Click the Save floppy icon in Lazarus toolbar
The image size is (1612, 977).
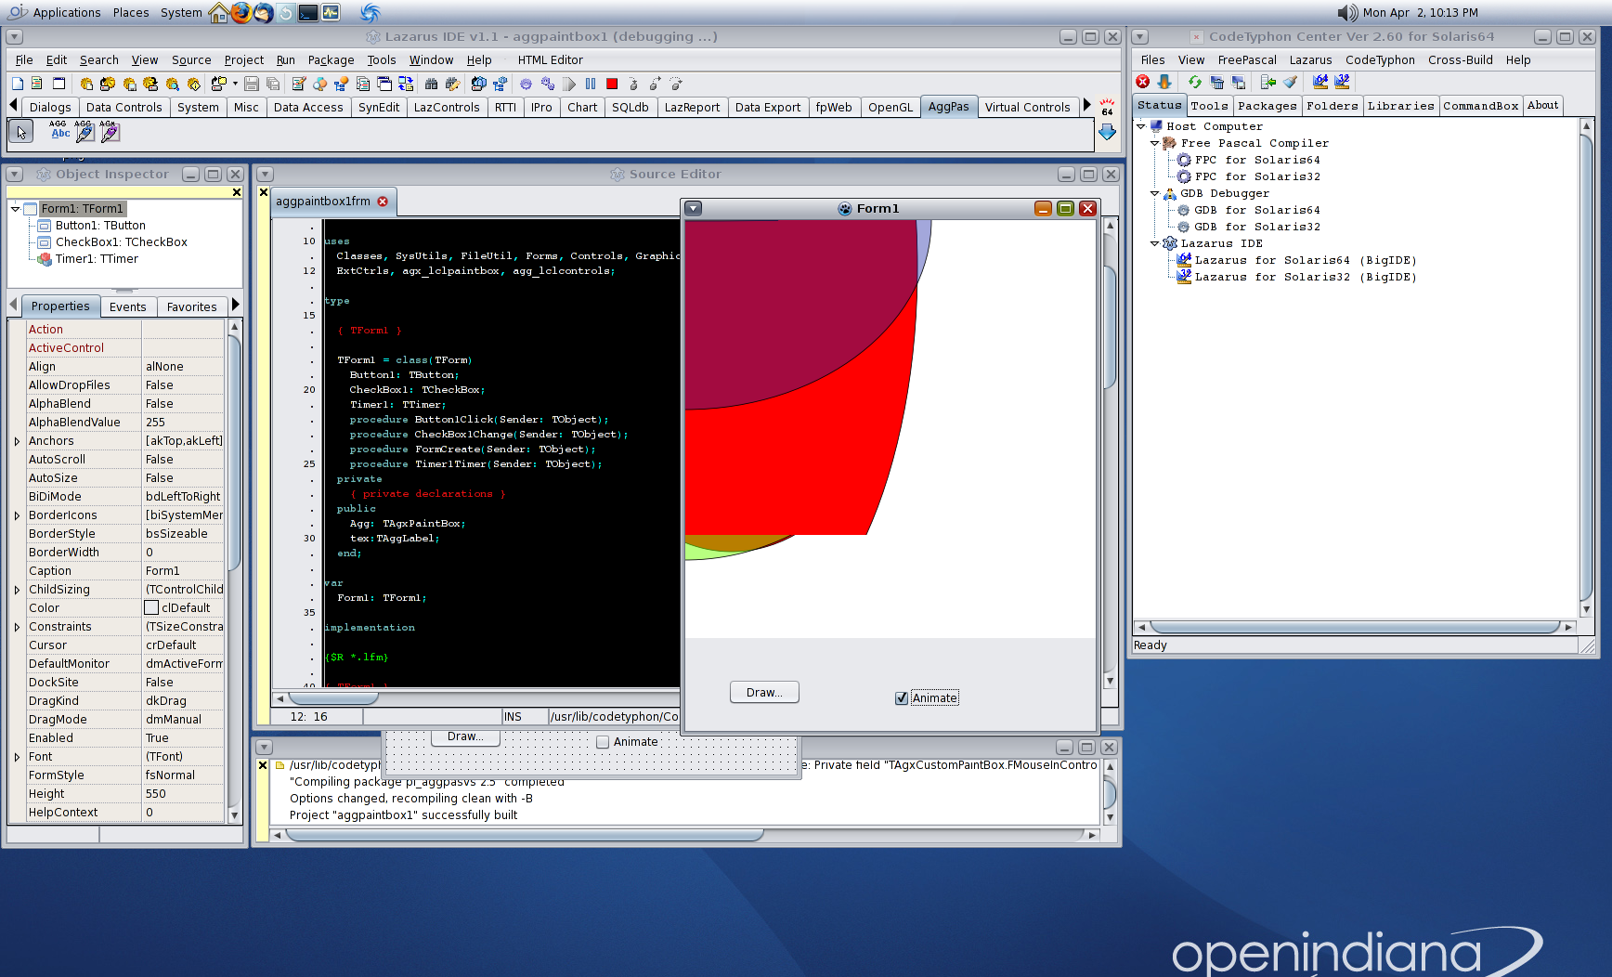click(251, 84)
